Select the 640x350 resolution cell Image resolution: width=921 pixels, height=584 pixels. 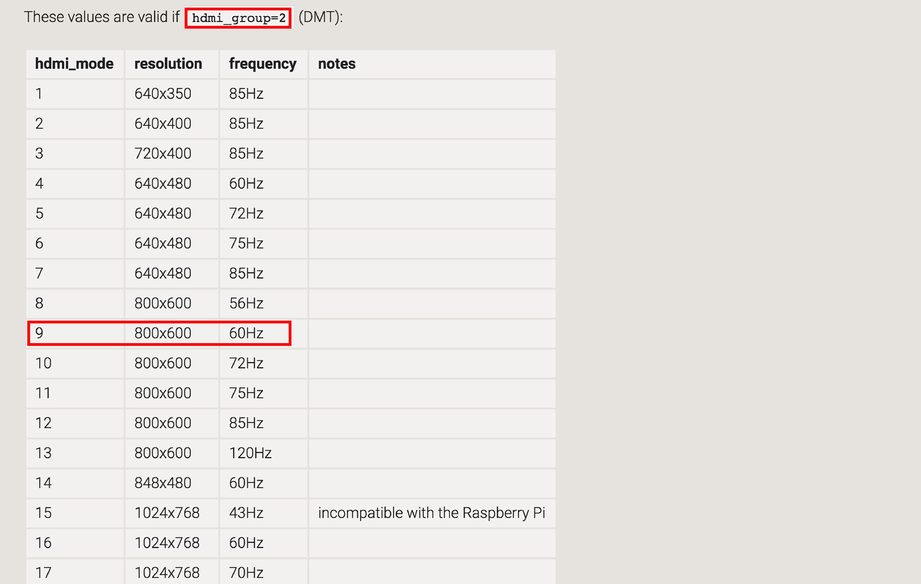(x=163, y=94)
